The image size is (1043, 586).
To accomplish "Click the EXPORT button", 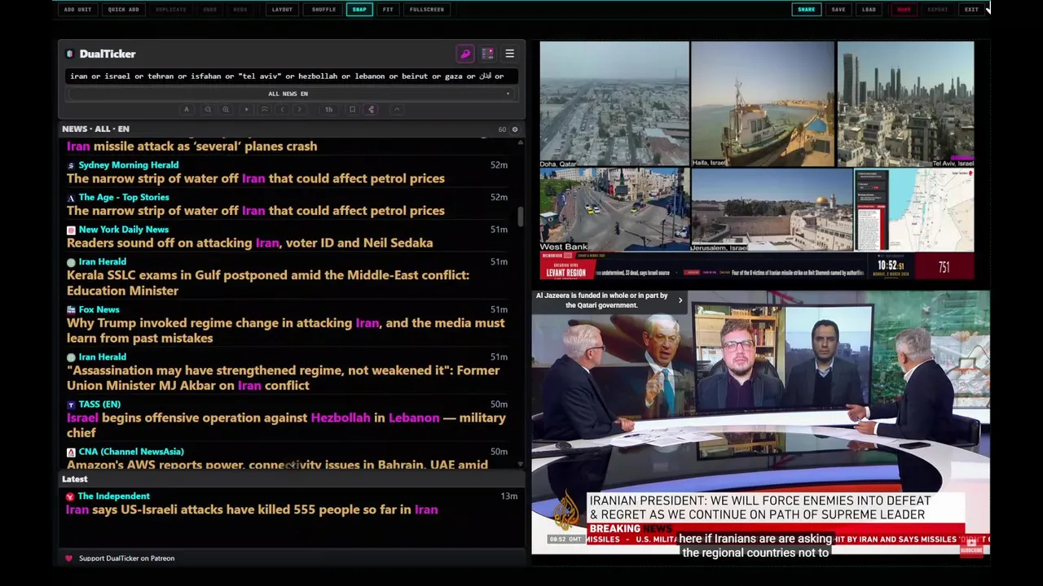I will 938,10.
